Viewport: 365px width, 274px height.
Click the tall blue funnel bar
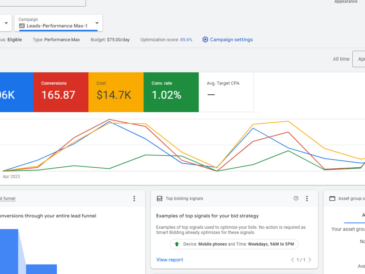pos(9,252)
